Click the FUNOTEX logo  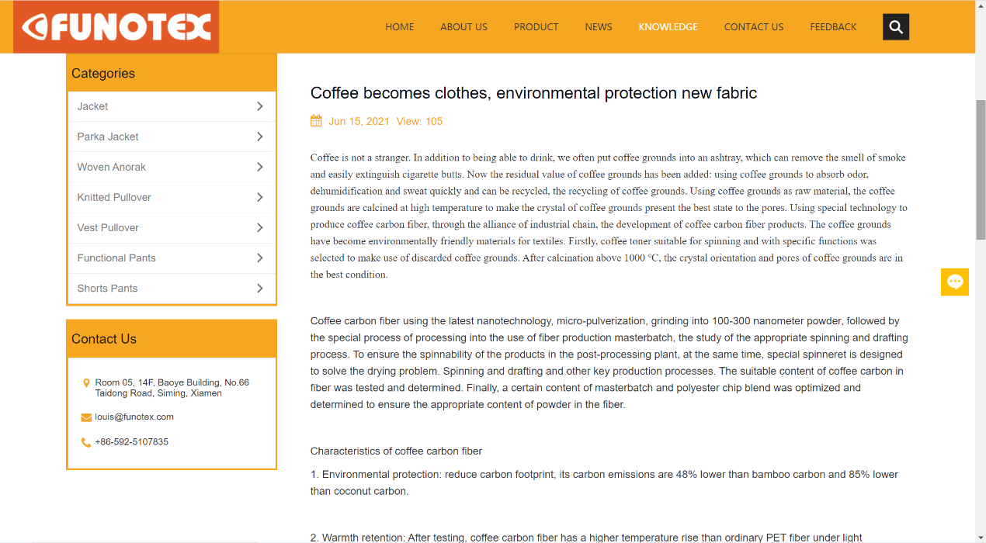pyautogui.click(x=116, y=27)
